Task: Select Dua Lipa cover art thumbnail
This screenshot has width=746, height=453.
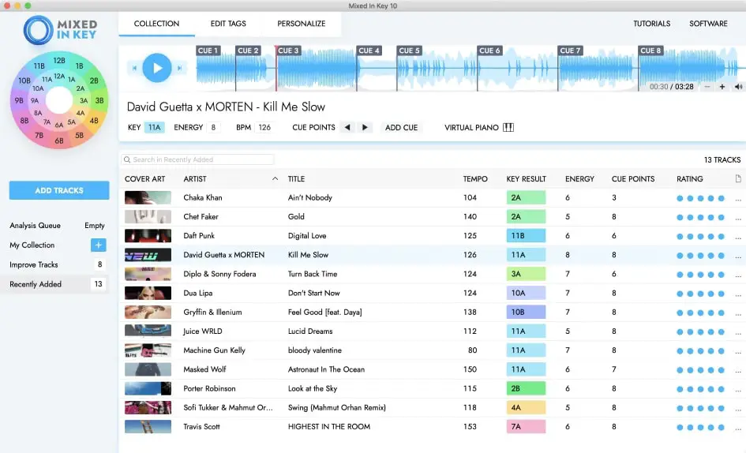Action: point(148,293)
